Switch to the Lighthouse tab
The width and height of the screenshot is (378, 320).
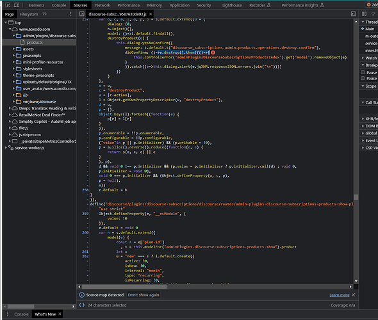(x=232, y=5)
